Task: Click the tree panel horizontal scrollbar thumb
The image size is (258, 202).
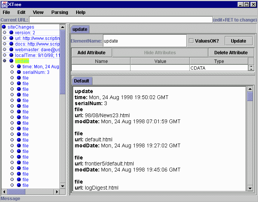Action: click(x=17, y=192)
